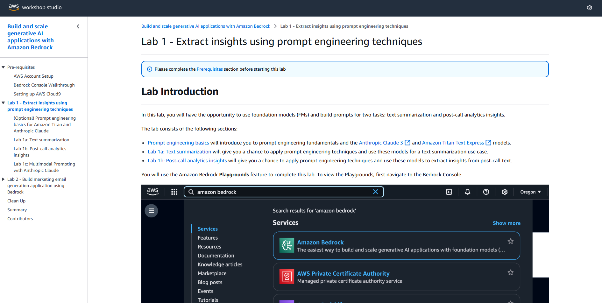Collapse the sidebar with the left chevron
This screenshot has width=602, height=303.
[78, 26]
